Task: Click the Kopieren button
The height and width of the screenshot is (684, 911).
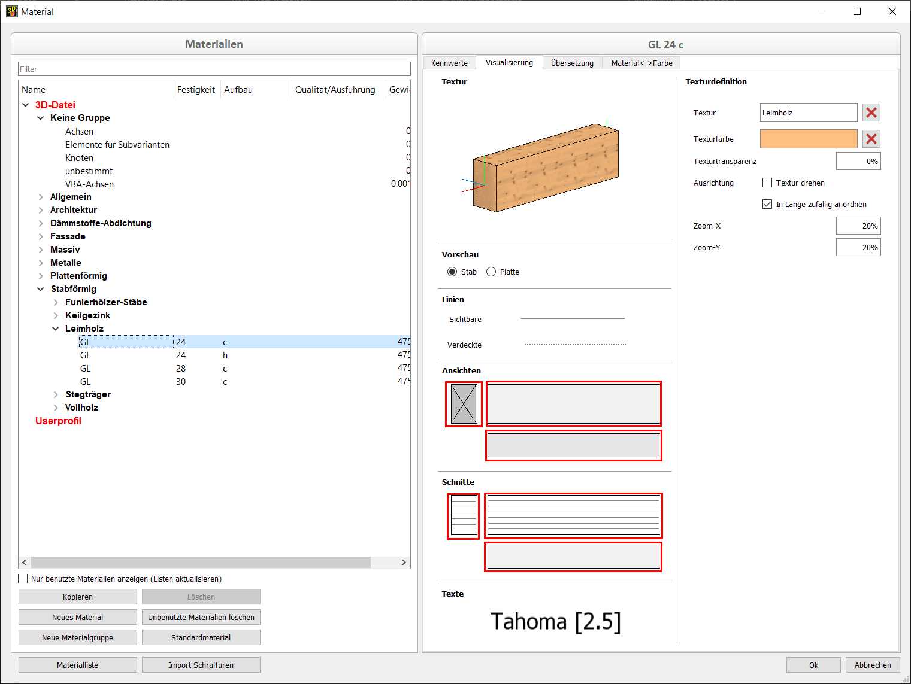Action: point(78,597)
